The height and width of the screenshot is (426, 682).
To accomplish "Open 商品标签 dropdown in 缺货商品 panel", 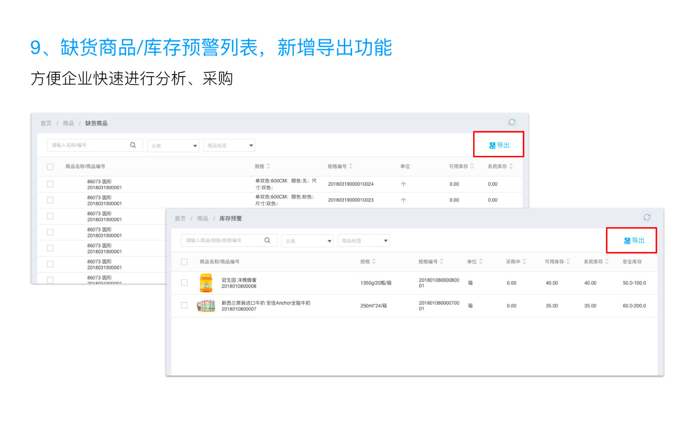I will coord(229,146).
